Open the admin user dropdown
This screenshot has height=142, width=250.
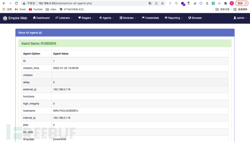point(240,18)
